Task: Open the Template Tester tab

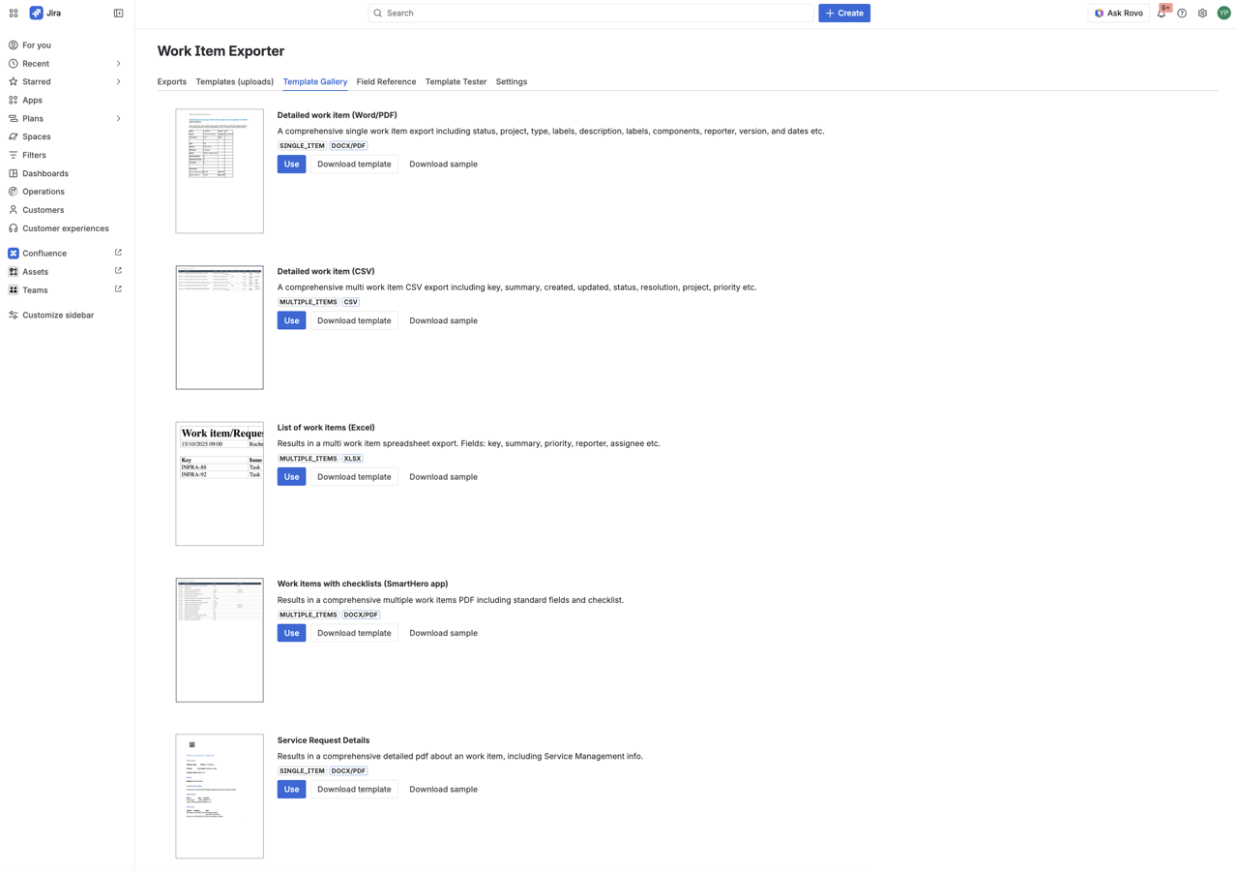Action: point(456,81)
